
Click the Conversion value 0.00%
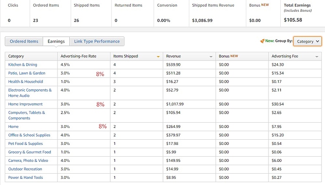pos(163,20)
